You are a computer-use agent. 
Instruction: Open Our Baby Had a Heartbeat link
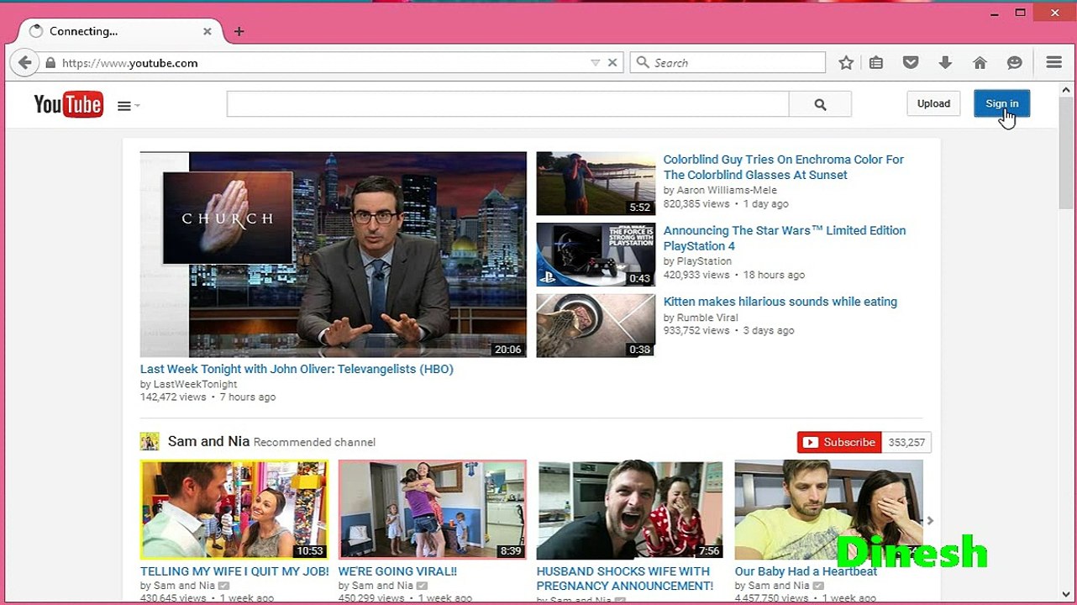[806, 571]
